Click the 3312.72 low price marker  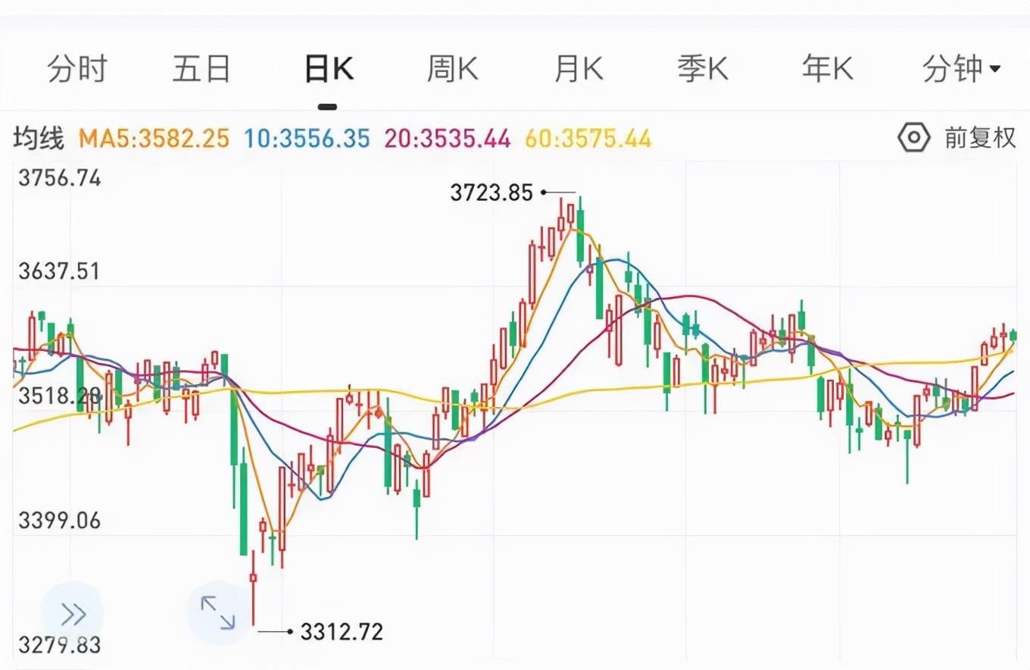(340, 631)
